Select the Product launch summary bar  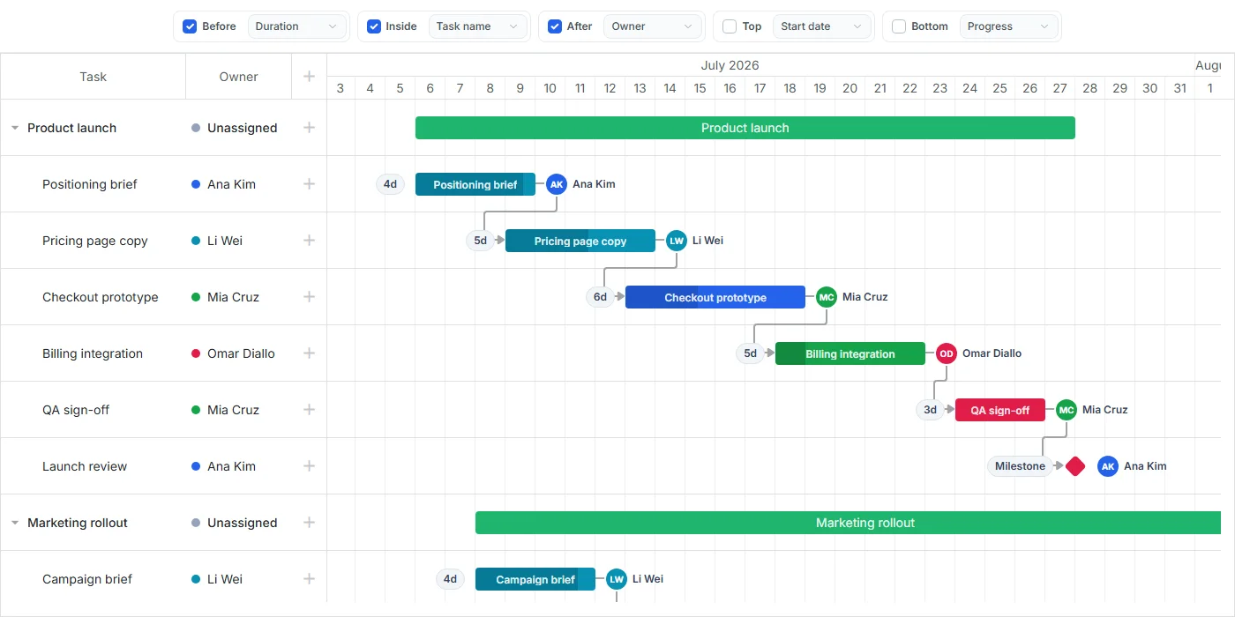[x=745, y=128]
